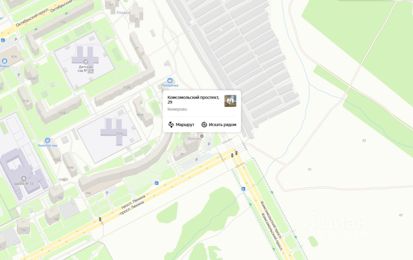
Task: Click the Кемерово city label in popup
Action: [177, 109]
